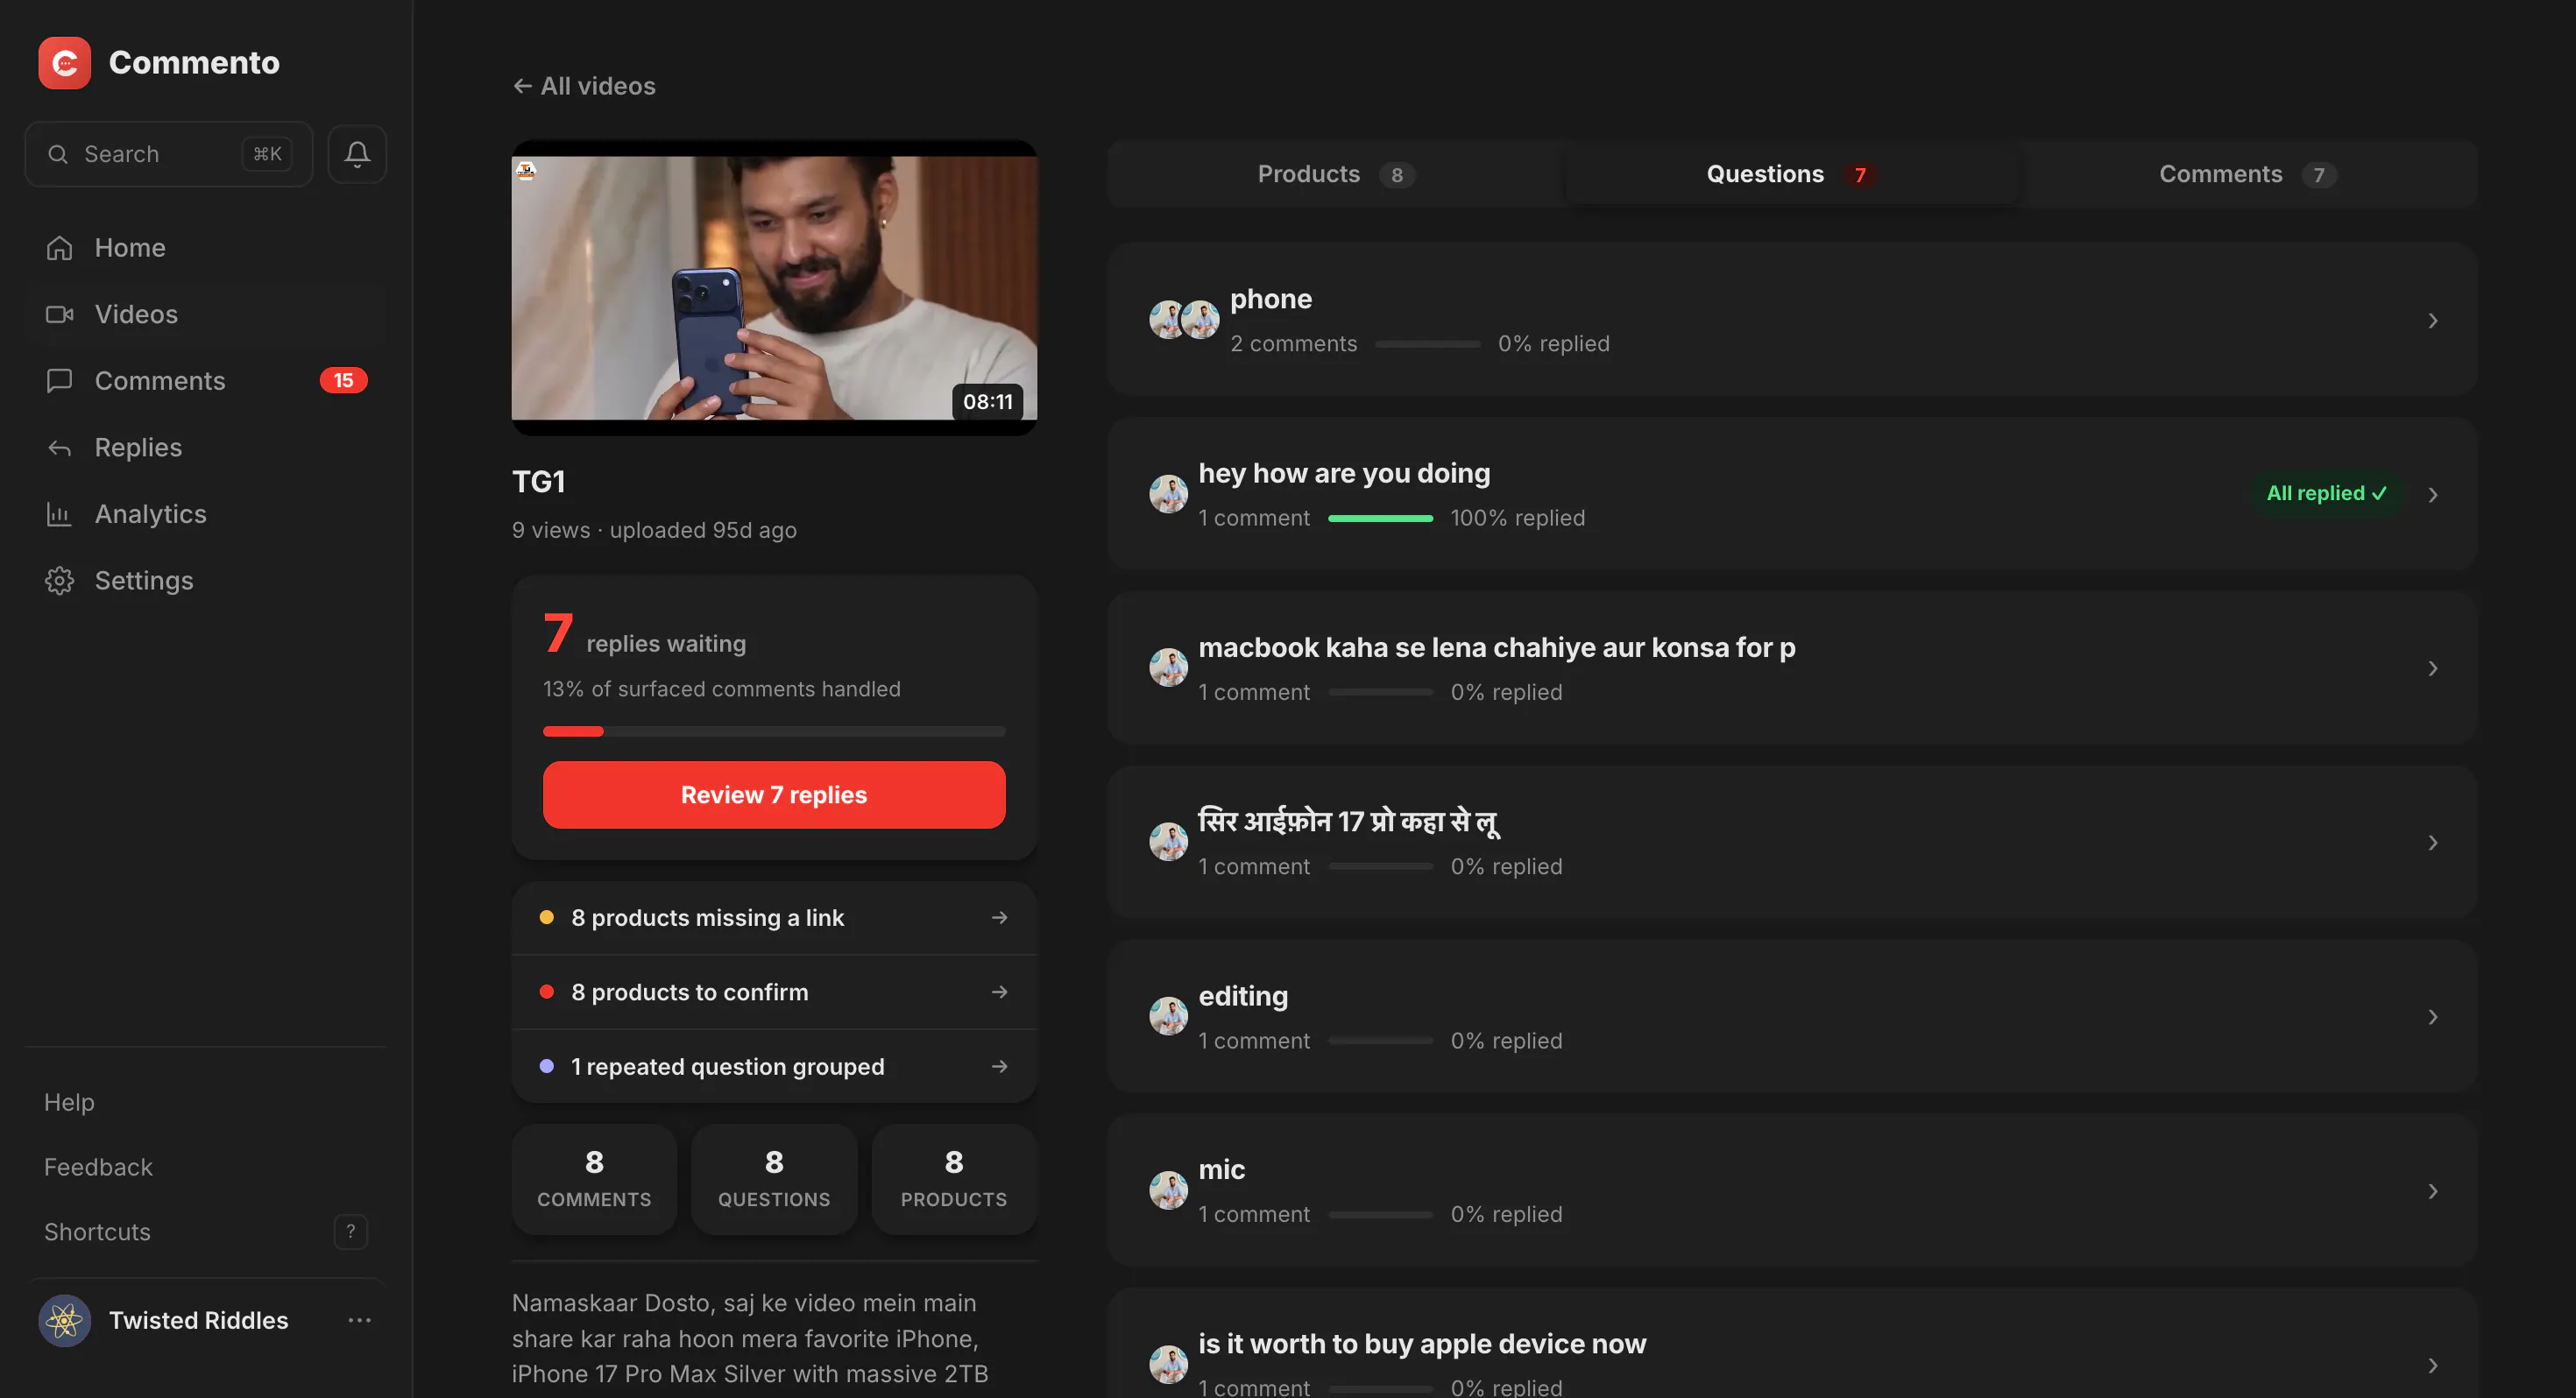The height and width of the screenshot is (1398, 2576).
Task: Expand the mic question chevron
Action: (2433, 1191)
